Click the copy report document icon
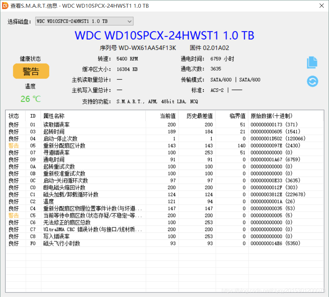Image resolution: width=329 pixels, height=297 pixels. (312, 62)
